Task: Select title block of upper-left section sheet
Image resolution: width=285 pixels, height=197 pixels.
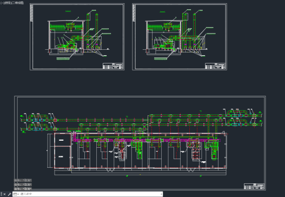Action: pos(113,66)
